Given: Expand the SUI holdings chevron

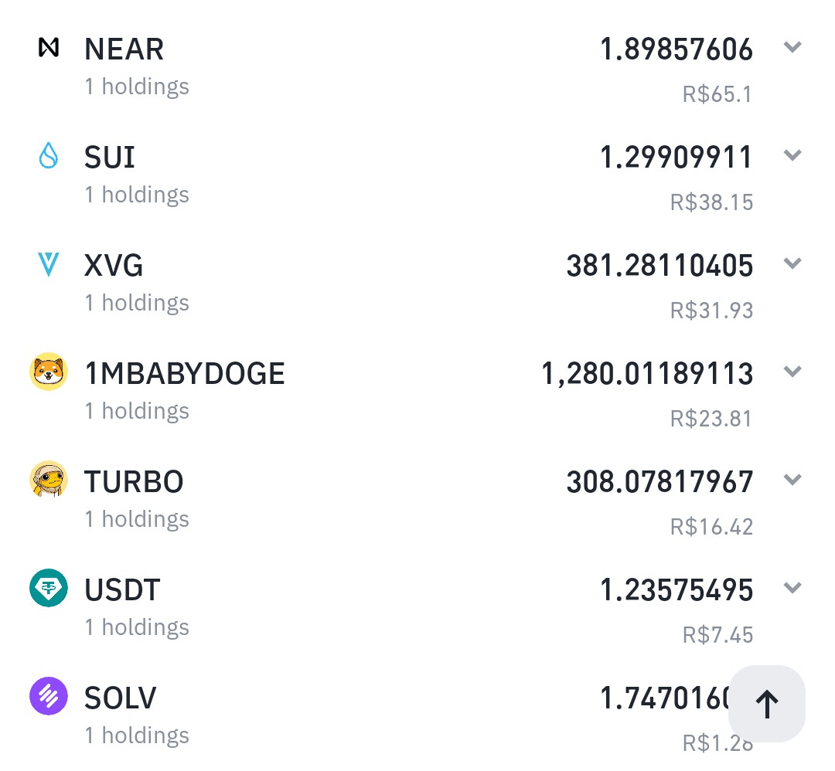Looking at the screenshot, I should [792, 155].
